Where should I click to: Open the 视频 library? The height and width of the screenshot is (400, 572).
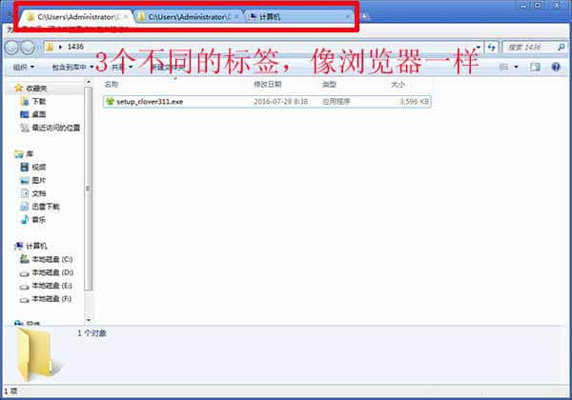(x=33, y=168)
